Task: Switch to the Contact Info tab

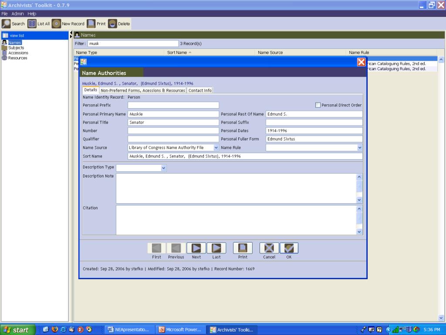Action: click(200, 90)
